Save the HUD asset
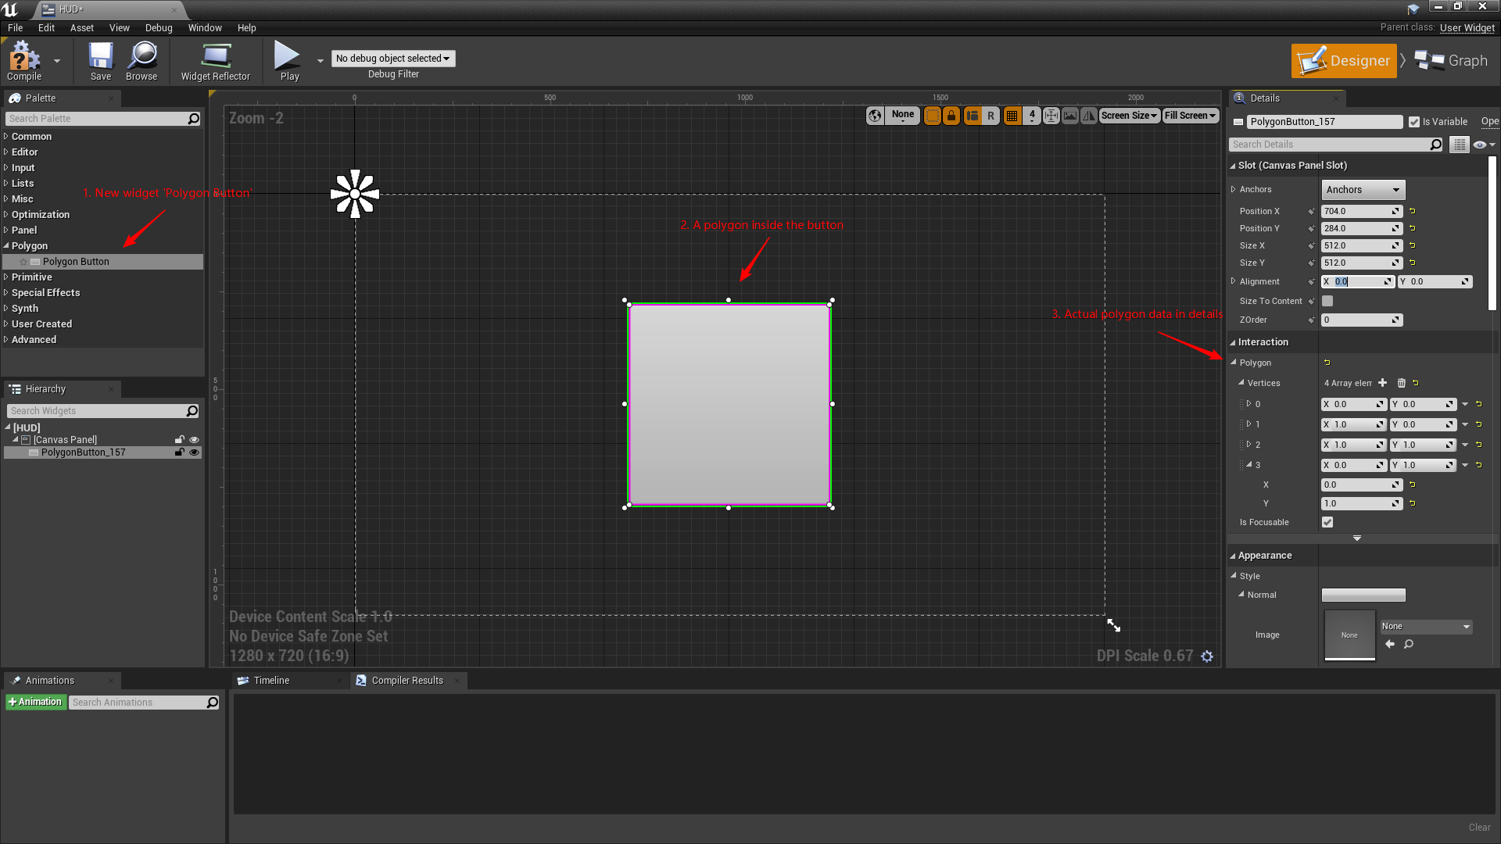 pos(101,61)
